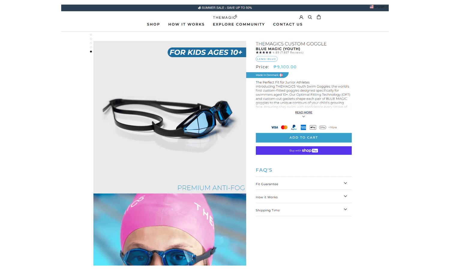Click the American Express payment icon
Viewport: 450px width, 270px height.
(303, 127)
